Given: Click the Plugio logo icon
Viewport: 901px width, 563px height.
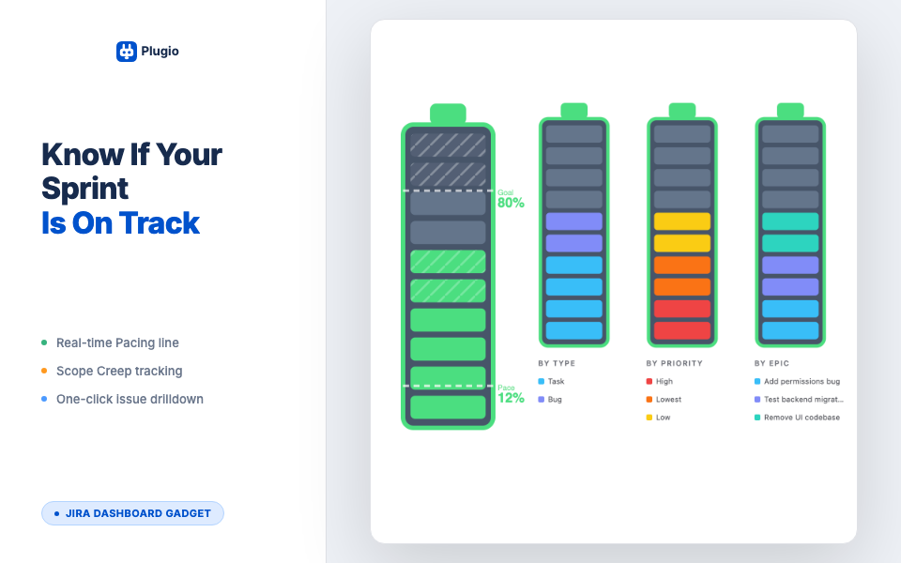Looking at the screenshot, I should click(x=127, y=51).
